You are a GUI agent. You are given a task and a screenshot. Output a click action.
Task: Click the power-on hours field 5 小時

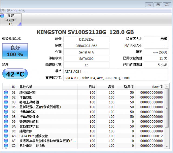click(156, 65)
